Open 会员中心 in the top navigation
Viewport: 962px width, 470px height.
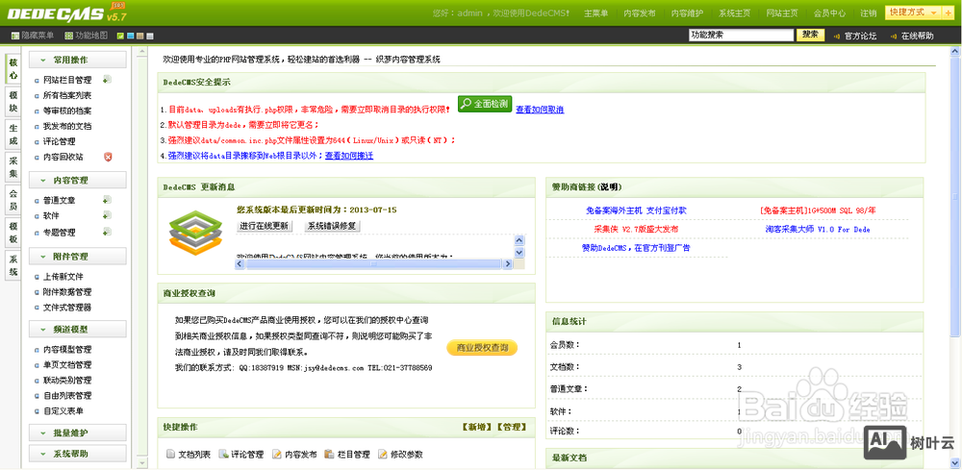tap(829, 13)
